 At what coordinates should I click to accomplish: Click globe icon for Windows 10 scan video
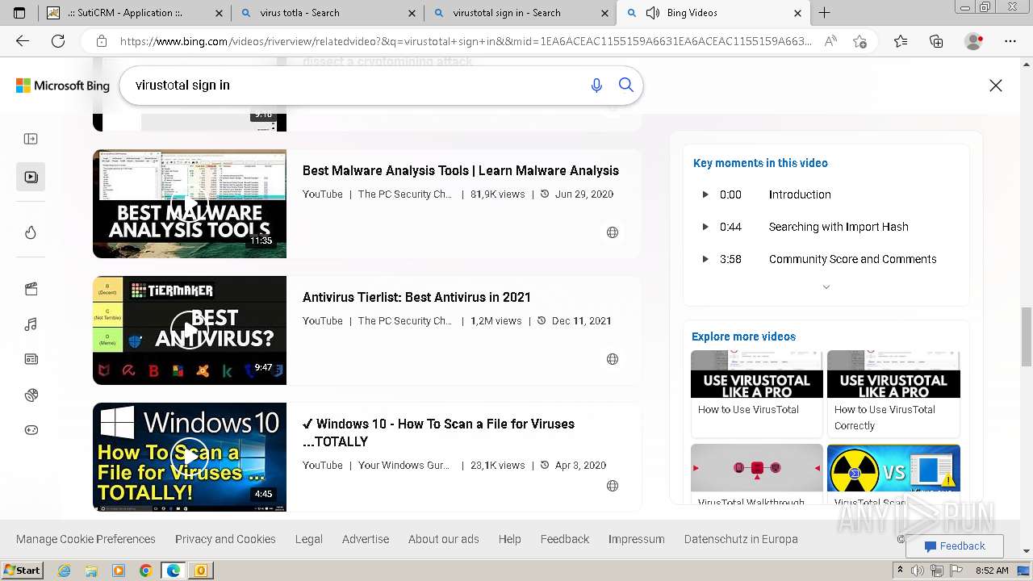613,486
